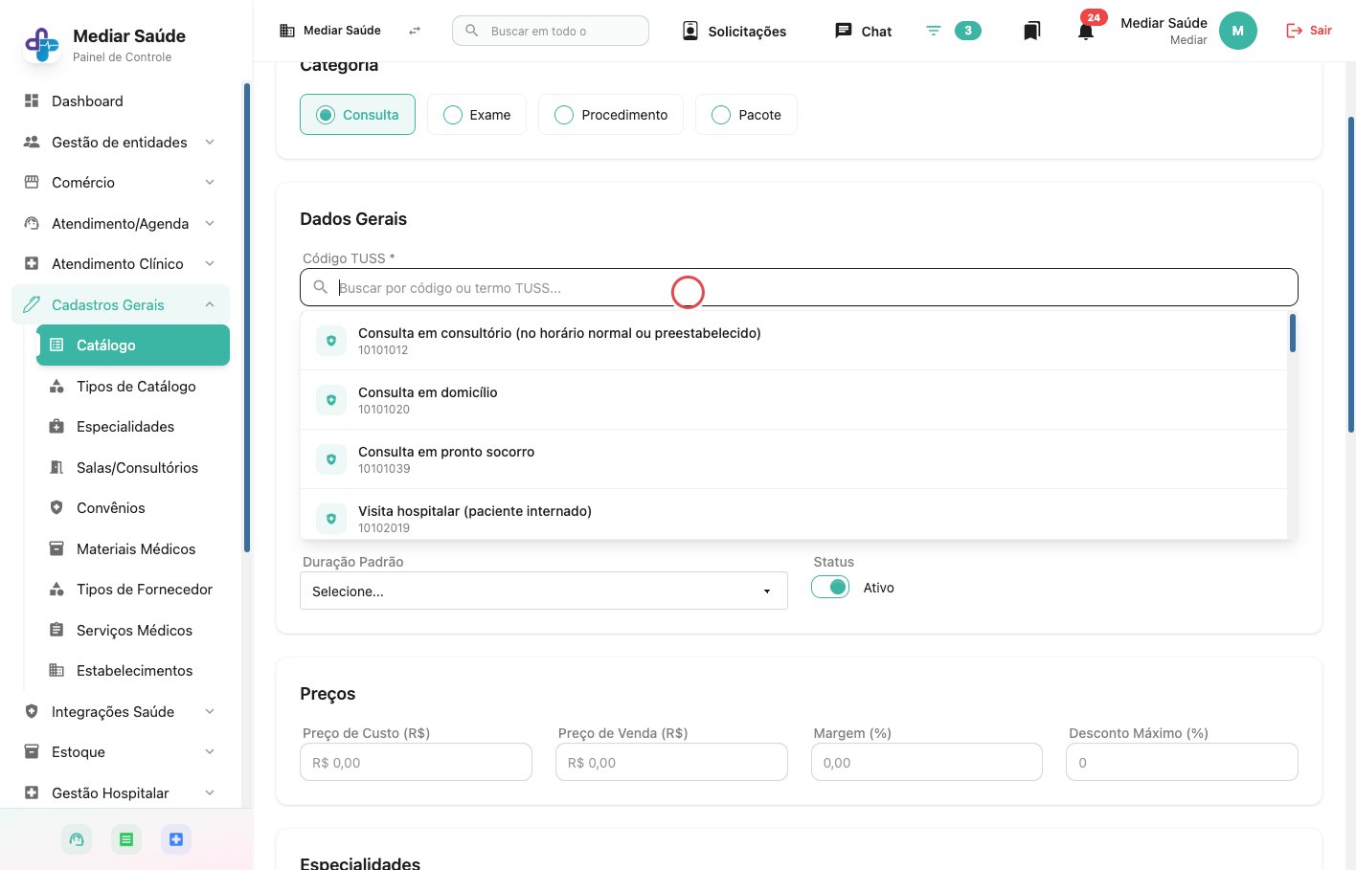
Task: Select the Exame category radio button
Action: pos(477,115)
